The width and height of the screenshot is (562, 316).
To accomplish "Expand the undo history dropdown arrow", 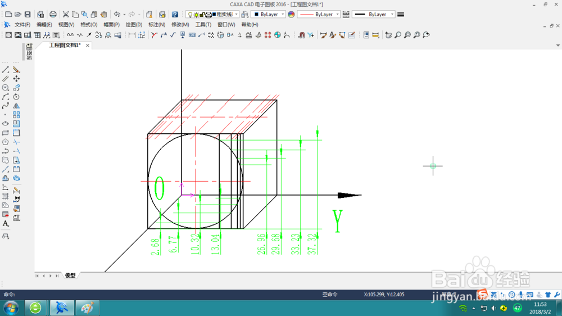I will point(124,15).
